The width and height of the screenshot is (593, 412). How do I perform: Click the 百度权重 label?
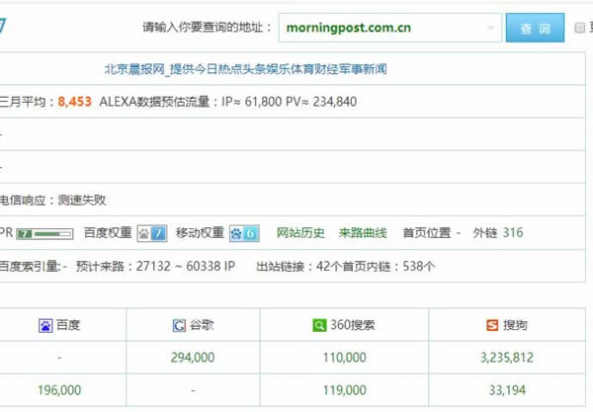pyautogui.click(x=108, y=233)
